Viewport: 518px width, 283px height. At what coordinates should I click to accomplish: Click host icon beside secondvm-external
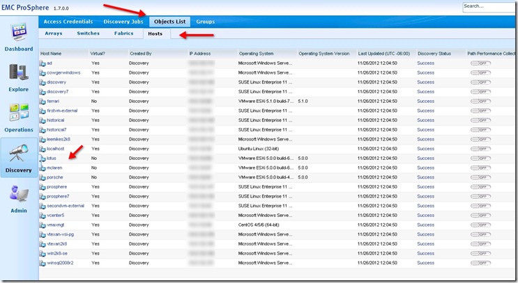point(43,207)
